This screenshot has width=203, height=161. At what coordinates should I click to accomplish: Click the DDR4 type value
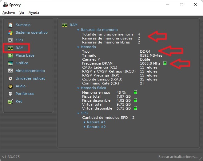coord(145,51)
